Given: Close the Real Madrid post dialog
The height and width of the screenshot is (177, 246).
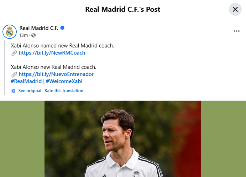Looking at the screenshot, I should click(x=235, y=9).
